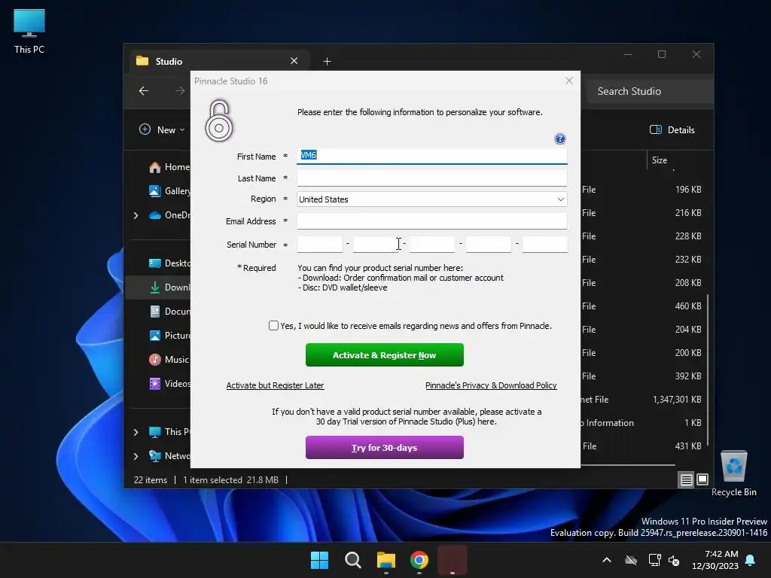Screen dimensions: 771x578
Task: Open the Windows Start menu
Action: coord(319,560)
